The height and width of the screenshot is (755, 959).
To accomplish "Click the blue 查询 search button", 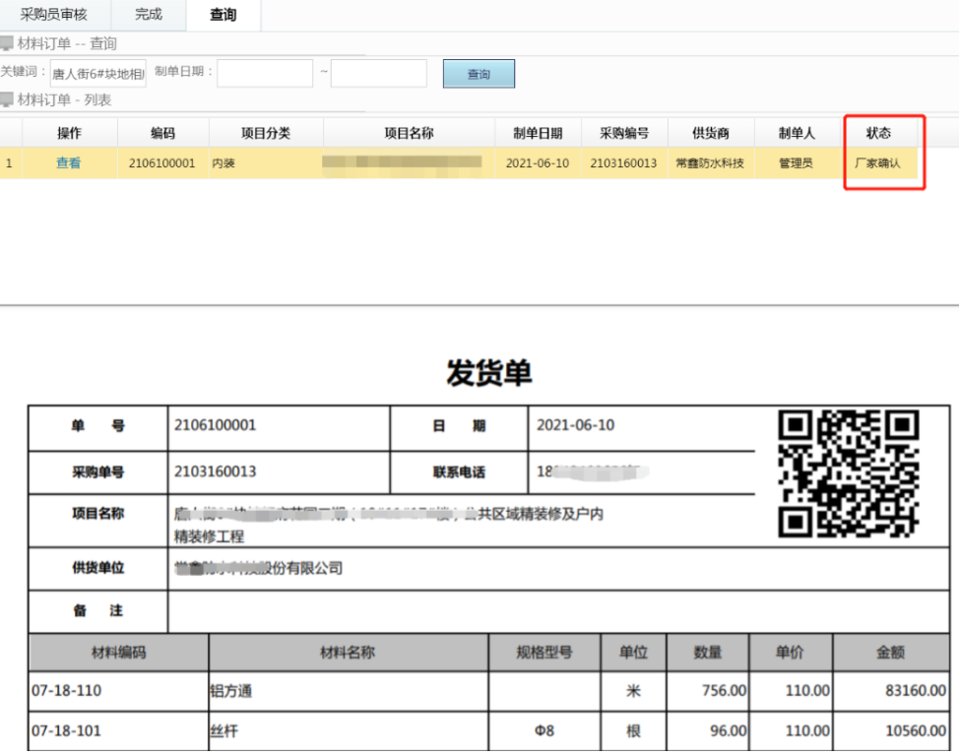I will [x=479, y=73].
